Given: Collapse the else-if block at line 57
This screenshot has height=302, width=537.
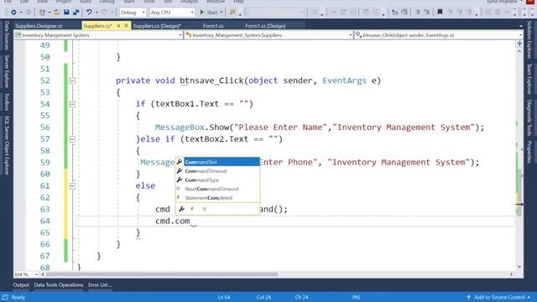Looking at the screenshot, I should coord(72,139).
